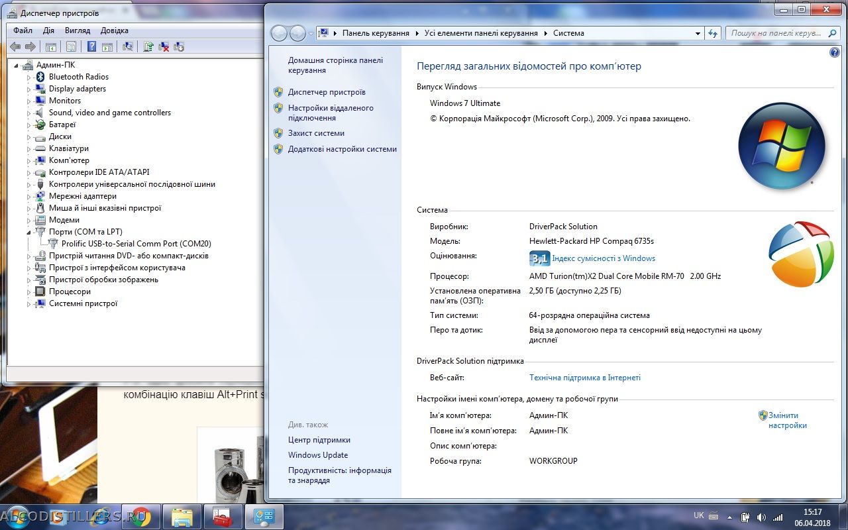Open Настройки віддаленого підключення link
Viewport: 848px width, 530px height.
(331, 113)
